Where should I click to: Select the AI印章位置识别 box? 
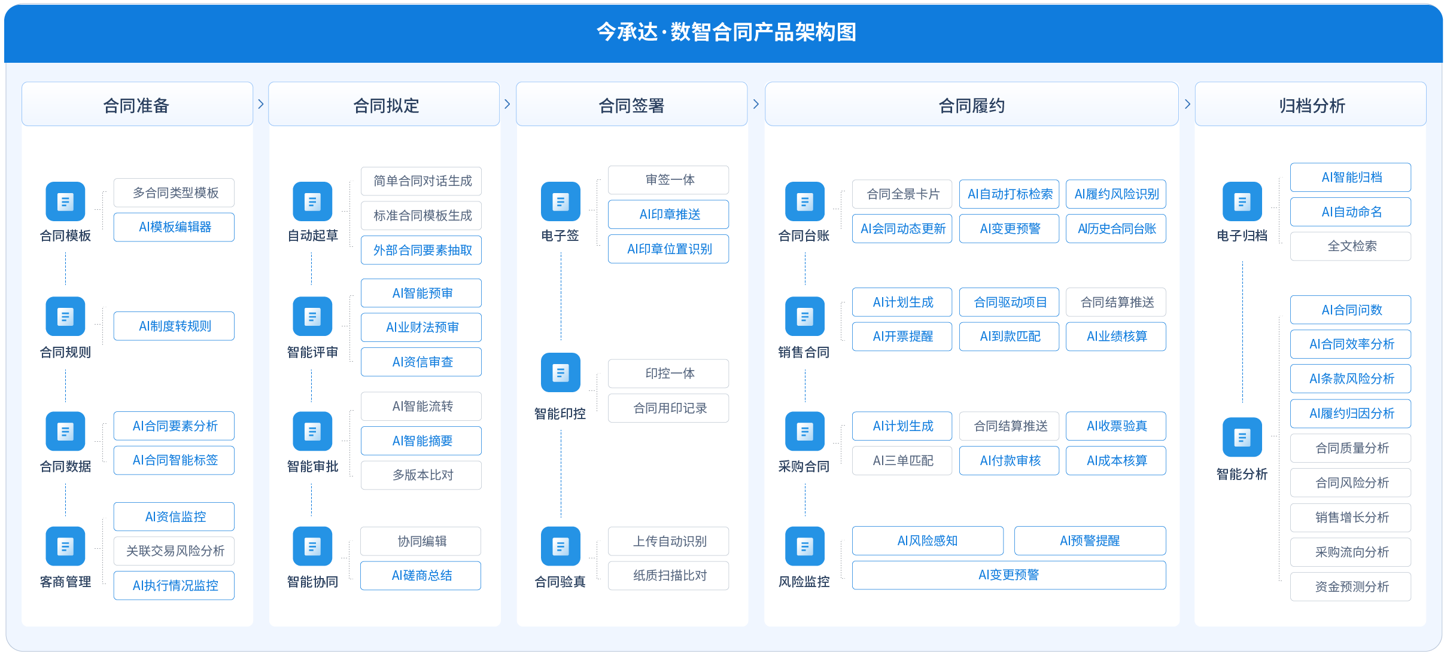pos(668,249)
